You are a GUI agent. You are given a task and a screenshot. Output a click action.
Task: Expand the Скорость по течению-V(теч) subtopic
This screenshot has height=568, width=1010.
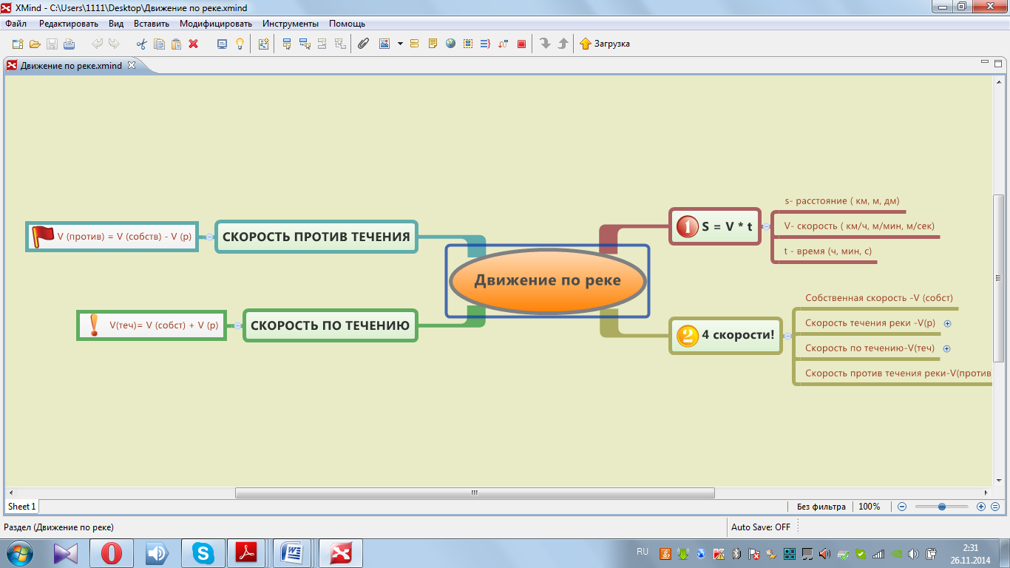(x=946, y=348)
